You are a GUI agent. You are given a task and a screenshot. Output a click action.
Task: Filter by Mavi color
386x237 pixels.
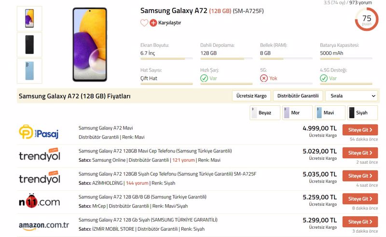(x=330, y=112)
